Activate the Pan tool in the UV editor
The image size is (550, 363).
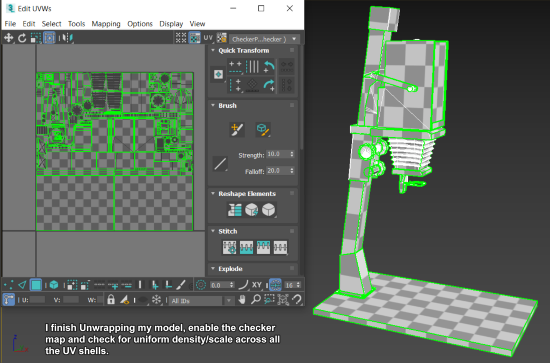242,300
